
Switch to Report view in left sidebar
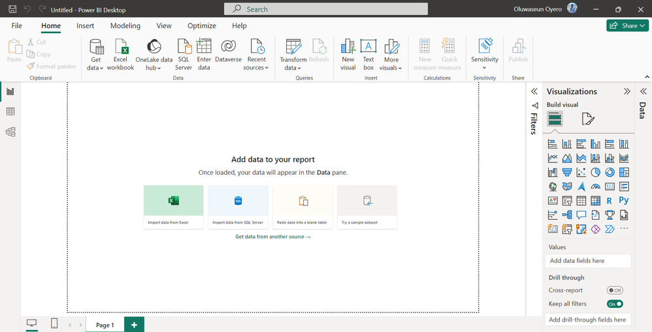[x=10, y=91]
